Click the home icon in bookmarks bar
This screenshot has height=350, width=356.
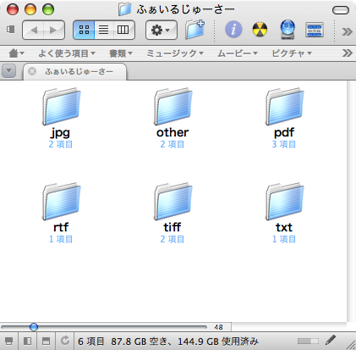coord(16,53)
